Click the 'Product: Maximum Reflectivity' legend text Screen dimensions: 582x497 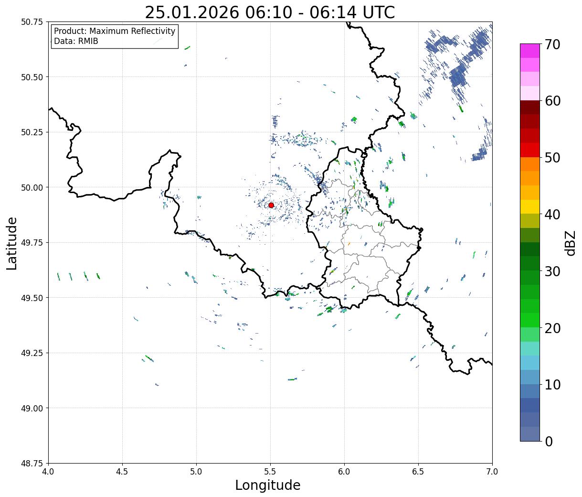115,31
